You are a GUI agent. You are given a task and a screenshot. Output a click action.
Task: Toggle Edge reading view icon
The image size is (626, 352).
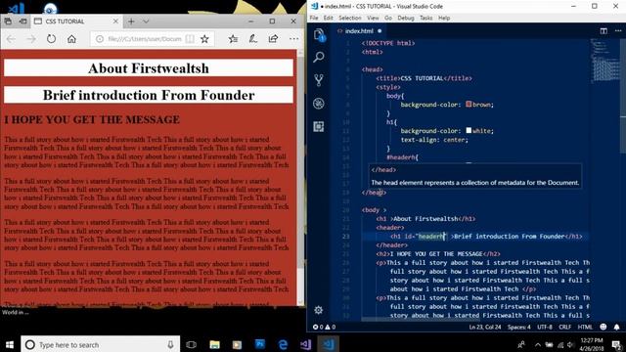pos(190,39)
